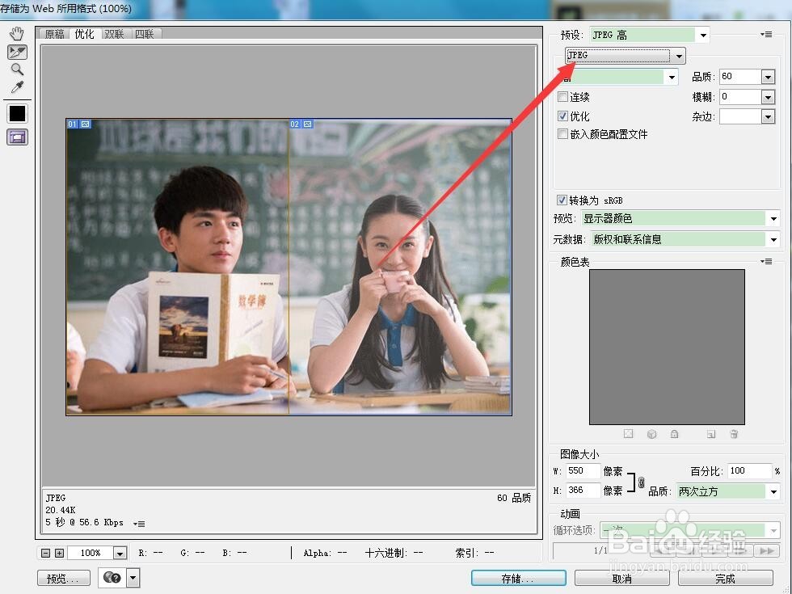Click the gray color table area
792x594 pixels.
(x=667, y=347)
